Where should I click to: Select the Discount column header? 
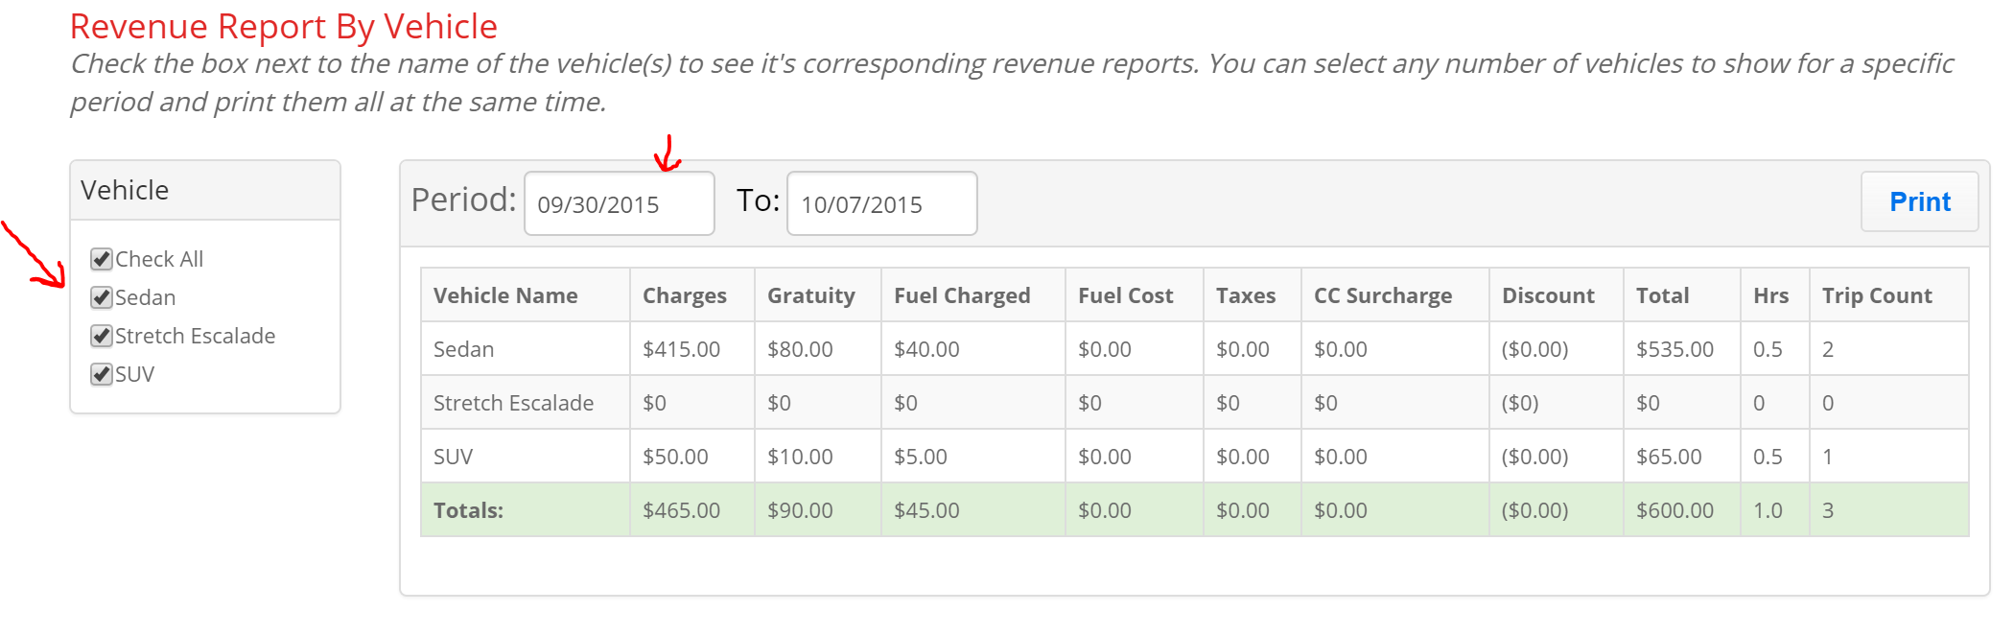click(x=1548, y=295)
